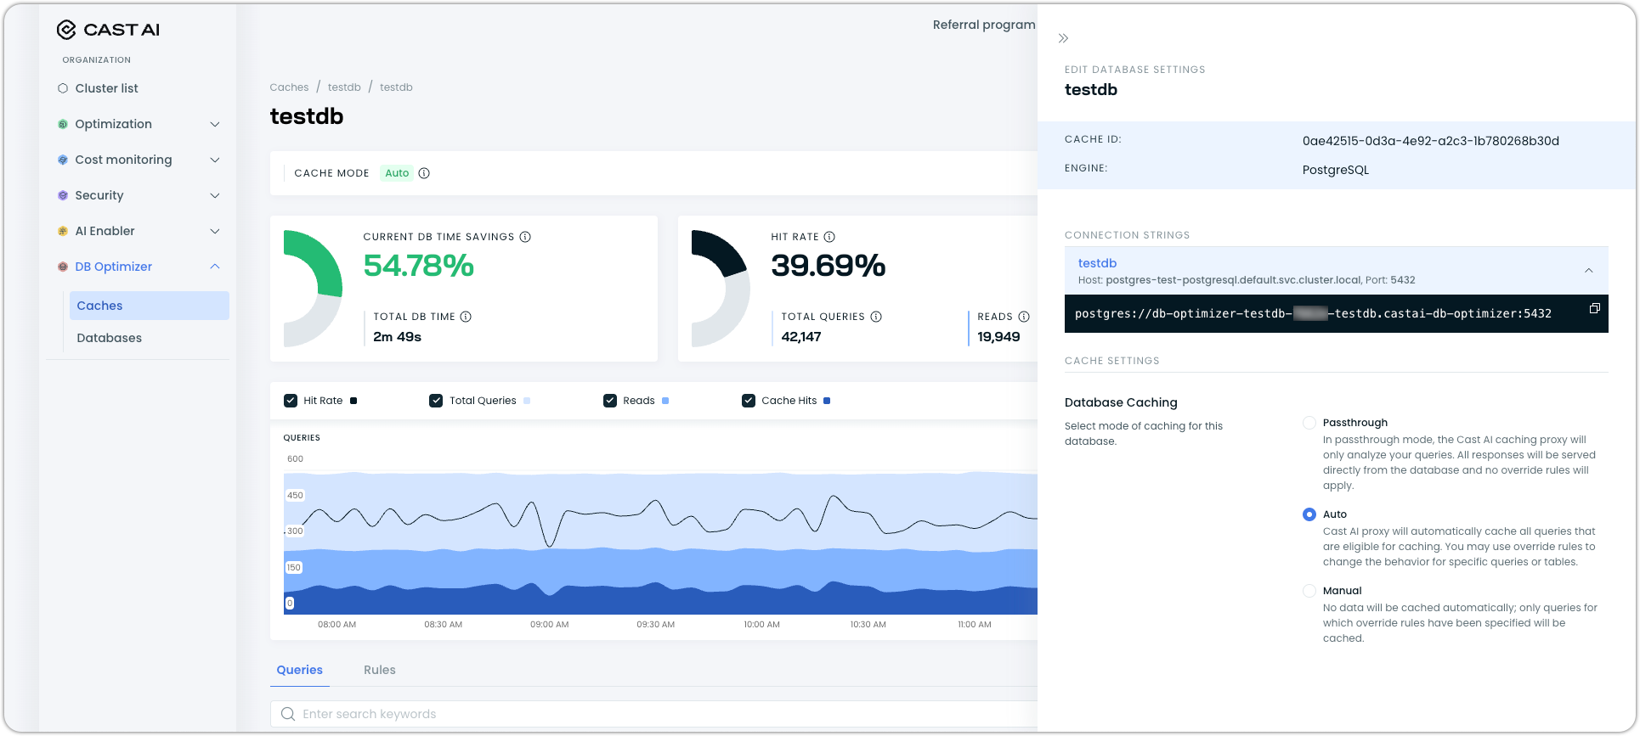Image resolution: width=1640 pixels, height=736 pixels.
Task: Click the CAST AI logo
Action: [108, 30]
